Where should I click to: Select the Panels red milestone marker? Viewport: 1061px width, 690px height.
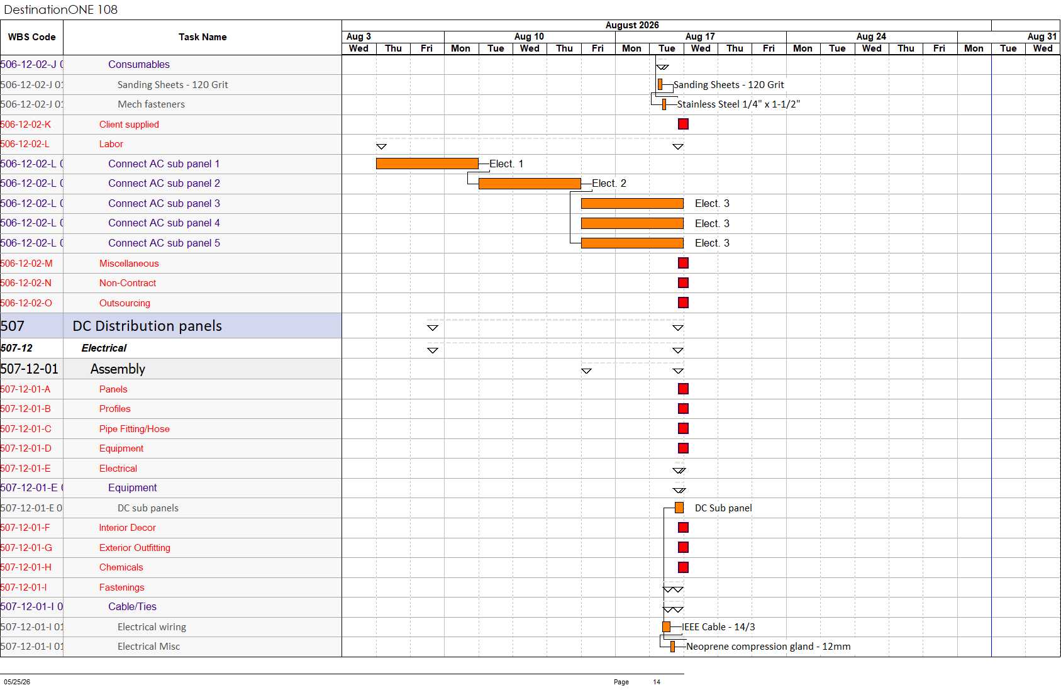point(683,389)
